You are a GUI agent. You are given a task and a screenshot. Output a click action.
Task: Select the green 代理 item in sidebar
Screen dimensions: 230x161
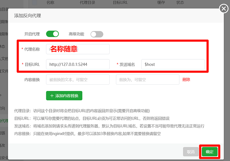point(4,121)
